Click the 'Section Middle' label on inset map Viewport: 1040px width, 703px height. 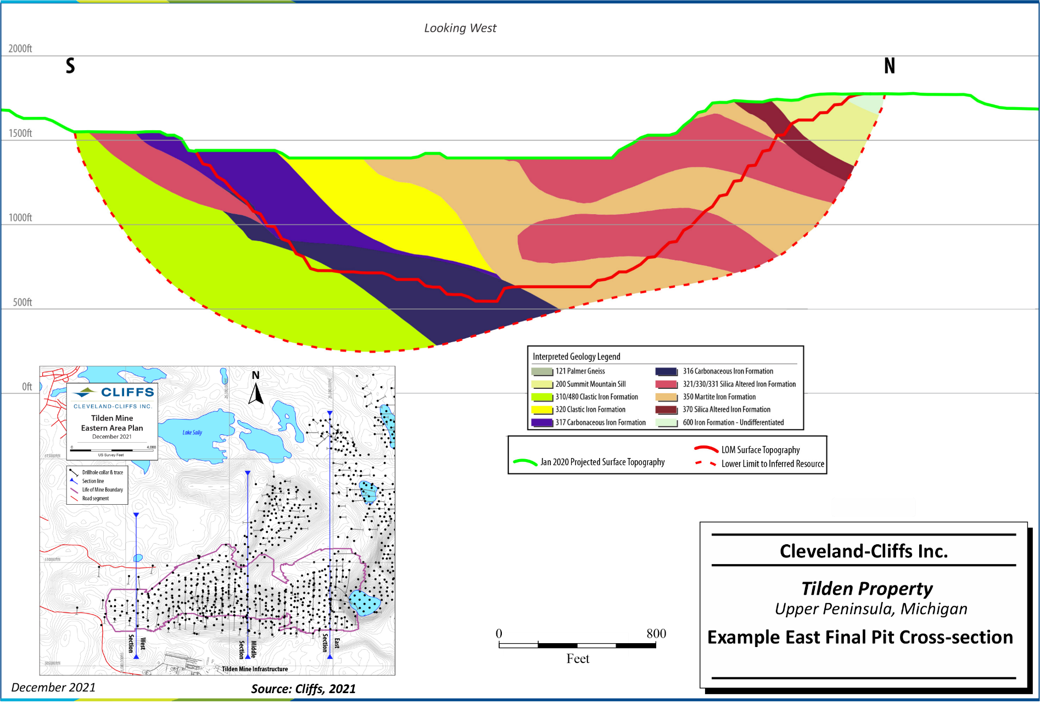247,649
